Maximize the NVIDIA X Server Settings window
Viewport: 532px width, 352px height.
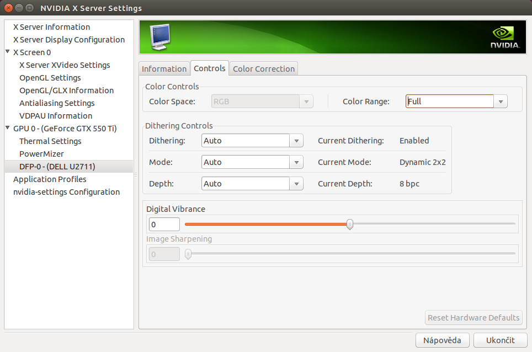coord(29,8)
